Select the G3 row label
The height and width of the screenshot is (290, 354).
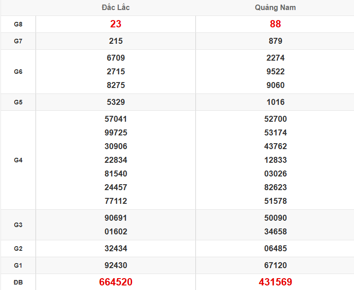(x=18, y=225)
